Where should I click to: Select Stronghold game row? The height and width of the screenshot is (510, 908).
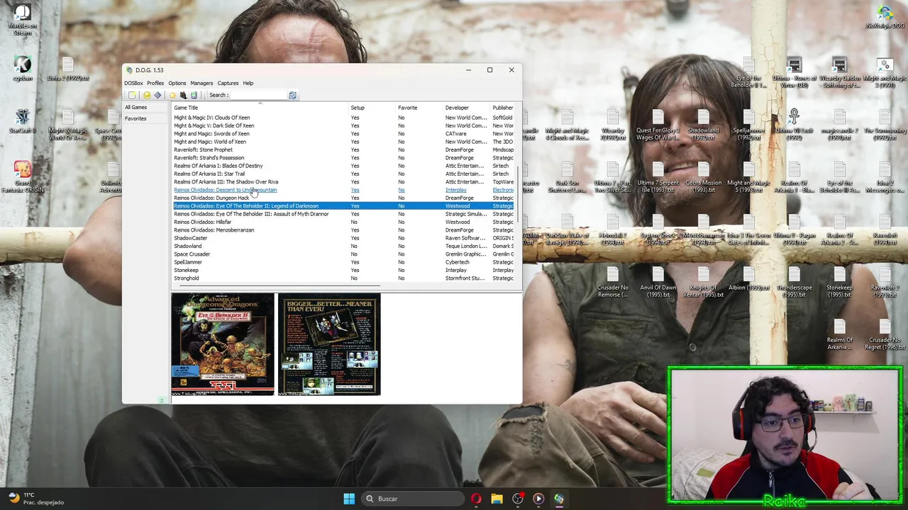coord(343,278)
